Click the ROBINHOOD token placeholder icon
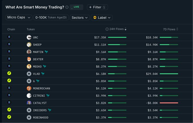This screenshot has width=193, height=123. [29, 117]
